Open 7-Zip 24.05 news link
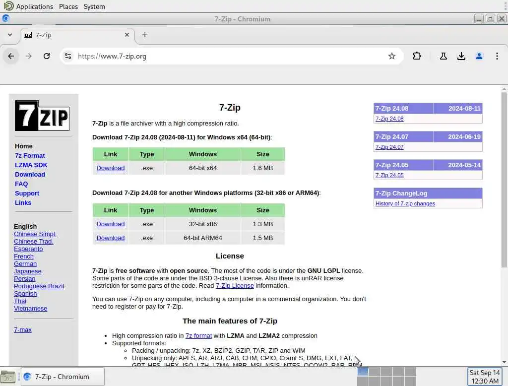Viewport: 508px width, 386px height. coord(389,175)
